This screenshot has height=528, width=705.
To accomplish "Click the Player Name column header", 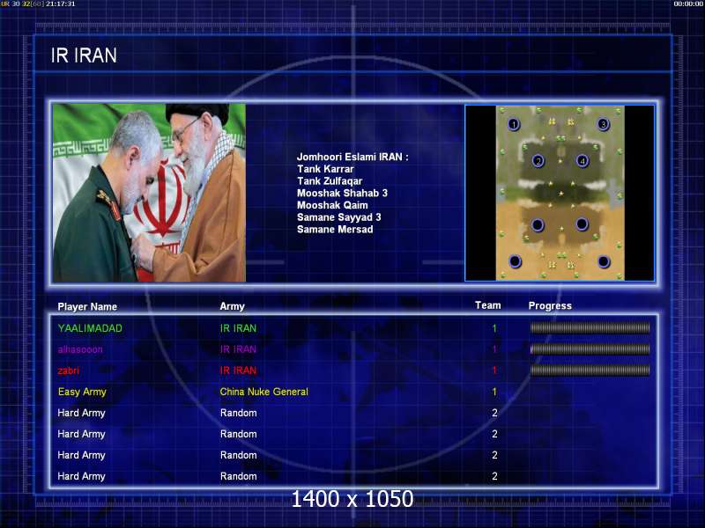I will click(x=87, y=306).
